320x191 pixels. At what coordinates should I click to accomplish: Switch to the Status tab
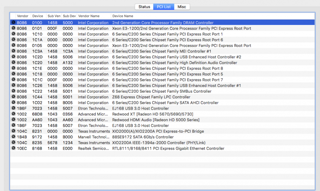[144, 7]
